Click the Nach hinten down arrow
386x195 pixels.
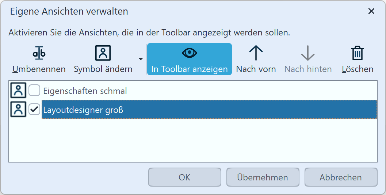coord(308,53)
